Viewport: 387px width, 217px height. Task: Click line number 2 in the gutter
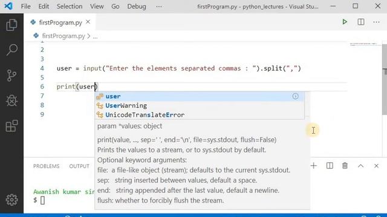(42, 49)
